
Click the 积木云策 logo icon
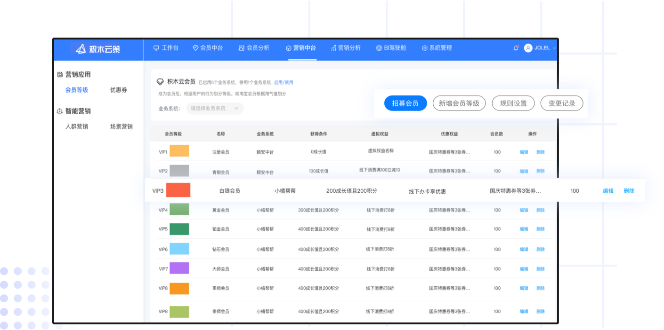[81, 48]
